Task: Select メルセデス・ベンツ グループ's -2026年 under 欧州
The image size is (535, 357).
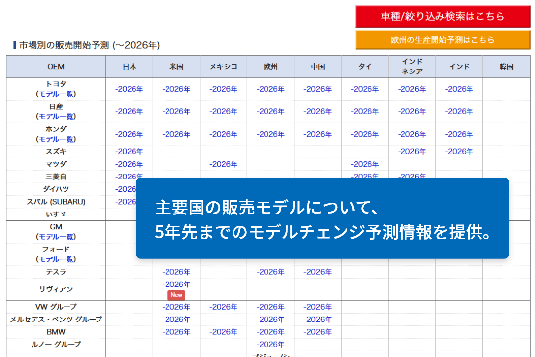Action: [x=270, y=320]
